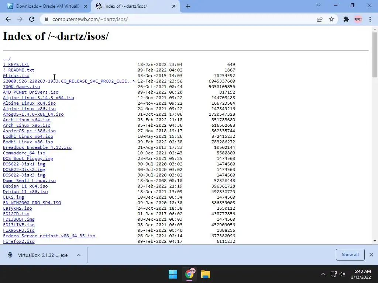This screenshot has height=283, width=378.
Task: Click the page vertical scrollbar thumb
Action: pyautogui.click(x=375, y=55)
